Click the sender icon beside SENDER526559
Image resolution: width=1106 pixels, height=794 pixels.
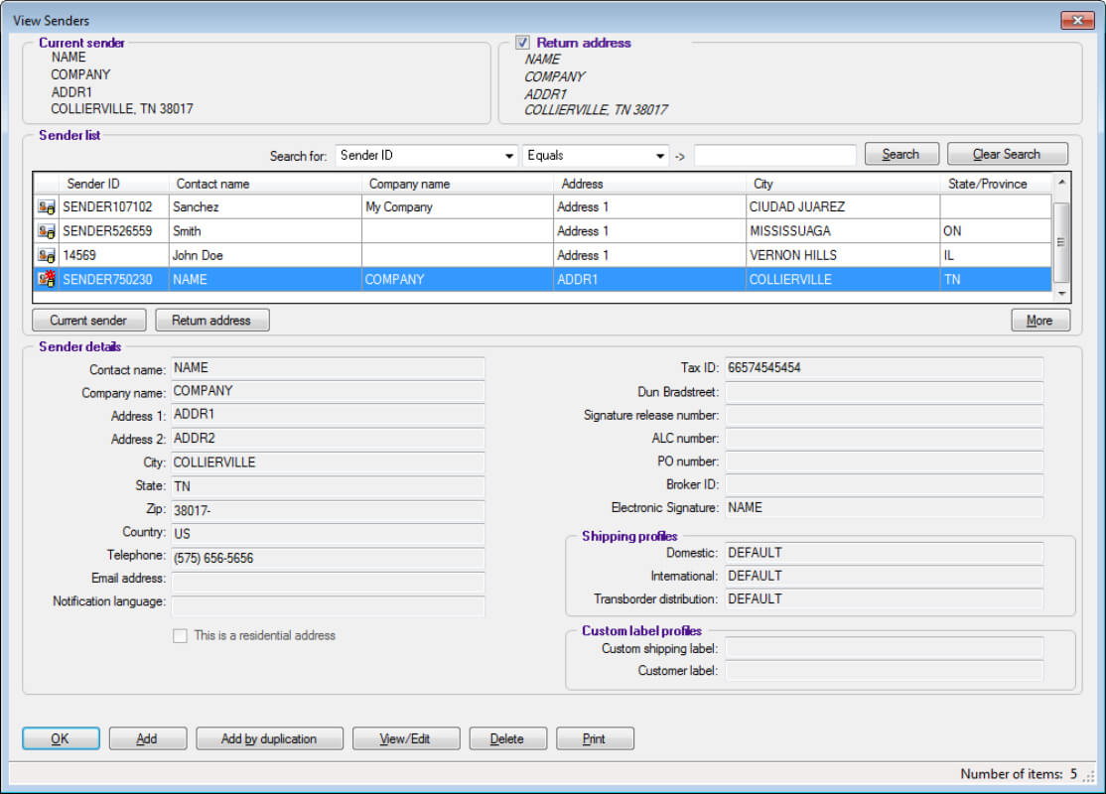click(x=47, y=231)
